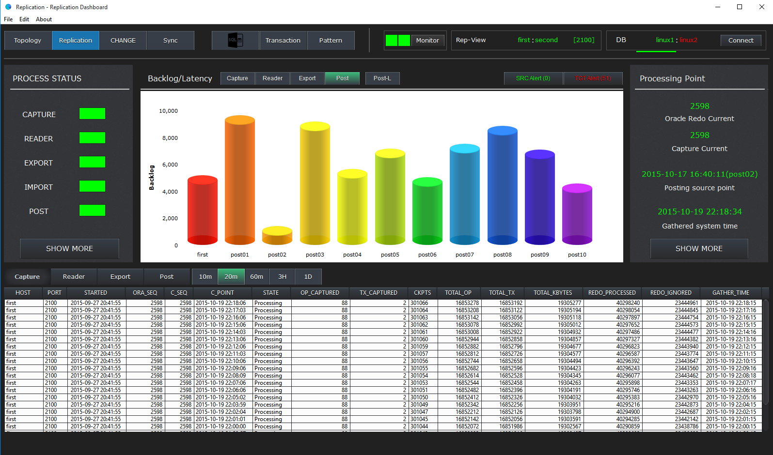
Task: Click the green READER status indicator
Action: tap(92, 138)
